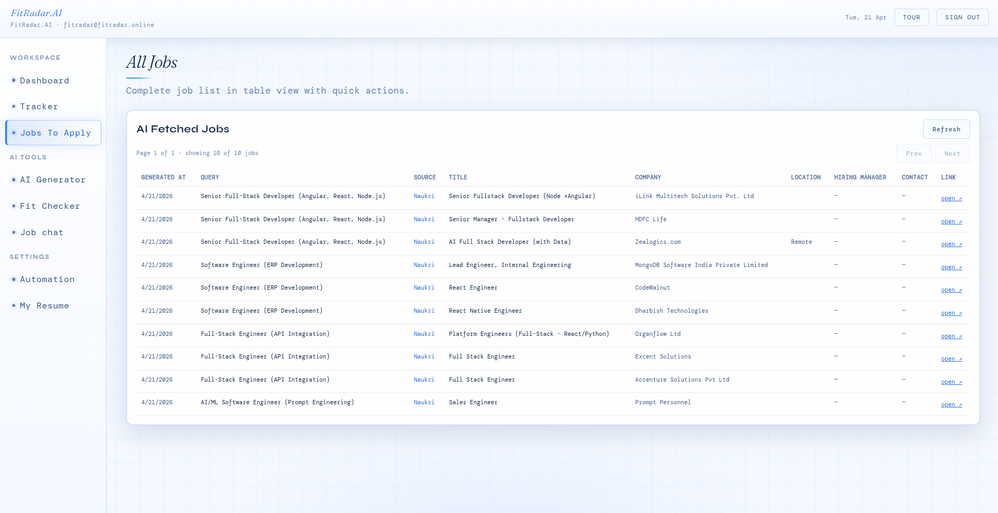Open link for Excent Solutions job
The width and height of the screenshot is (998, 513).
[952, 359]
